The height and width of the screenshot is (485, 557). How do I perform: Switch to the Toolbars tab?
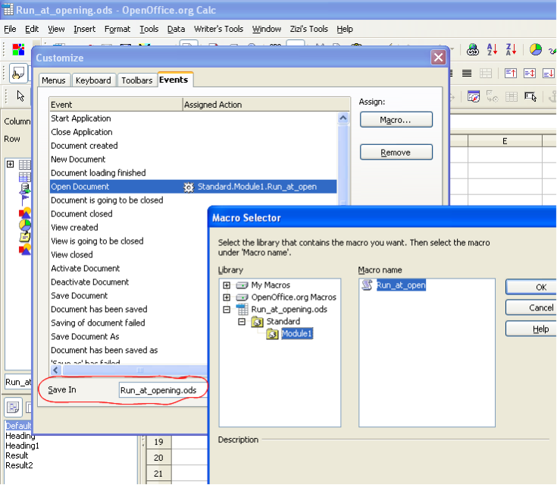click(x=136, y=80)
